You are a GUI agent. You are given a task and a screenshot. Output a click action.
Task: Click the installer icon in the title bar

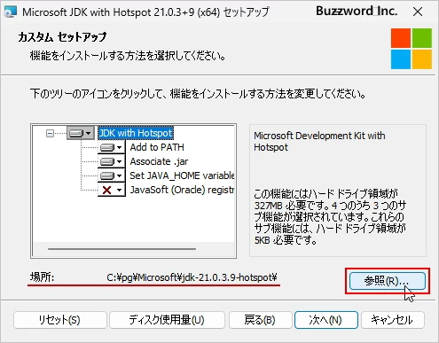pos(10,12)
